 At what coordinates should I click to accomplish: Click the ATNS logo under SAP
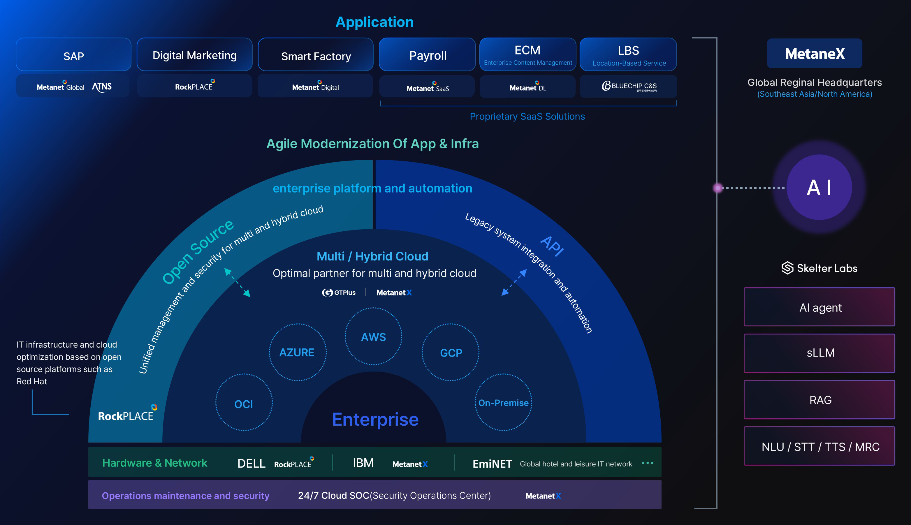102,87
